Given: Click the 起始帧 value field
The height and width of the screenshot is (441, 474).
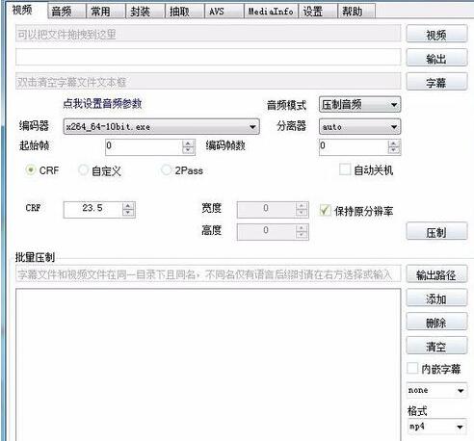Looking at the screenshot, I should coord(144,147).
